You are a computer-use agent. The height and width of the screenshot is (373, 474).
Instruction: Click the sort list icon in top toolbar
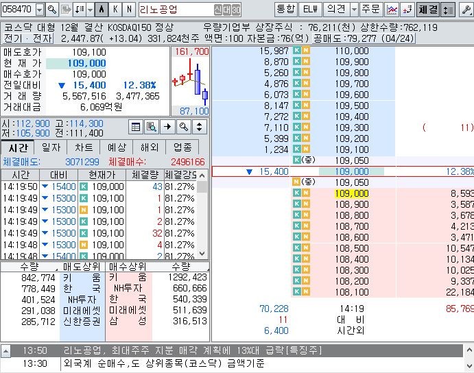[80, 10]
